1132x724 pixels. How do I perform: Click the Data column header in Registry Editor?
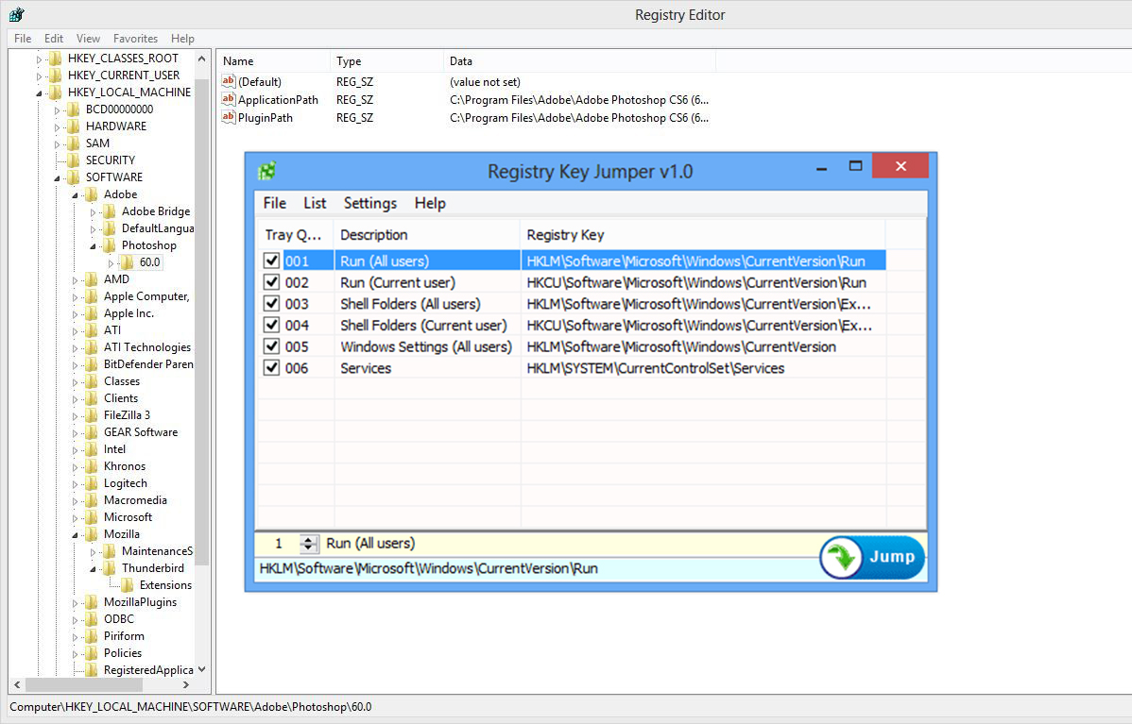pos(579,61)
